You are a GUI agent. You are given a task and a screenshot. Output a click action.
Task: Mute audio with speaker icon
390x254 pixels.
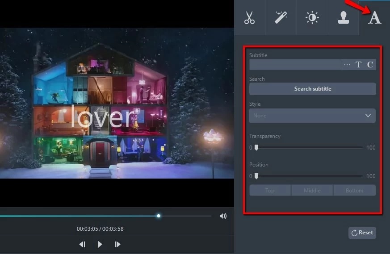click(x=223, y=216)
